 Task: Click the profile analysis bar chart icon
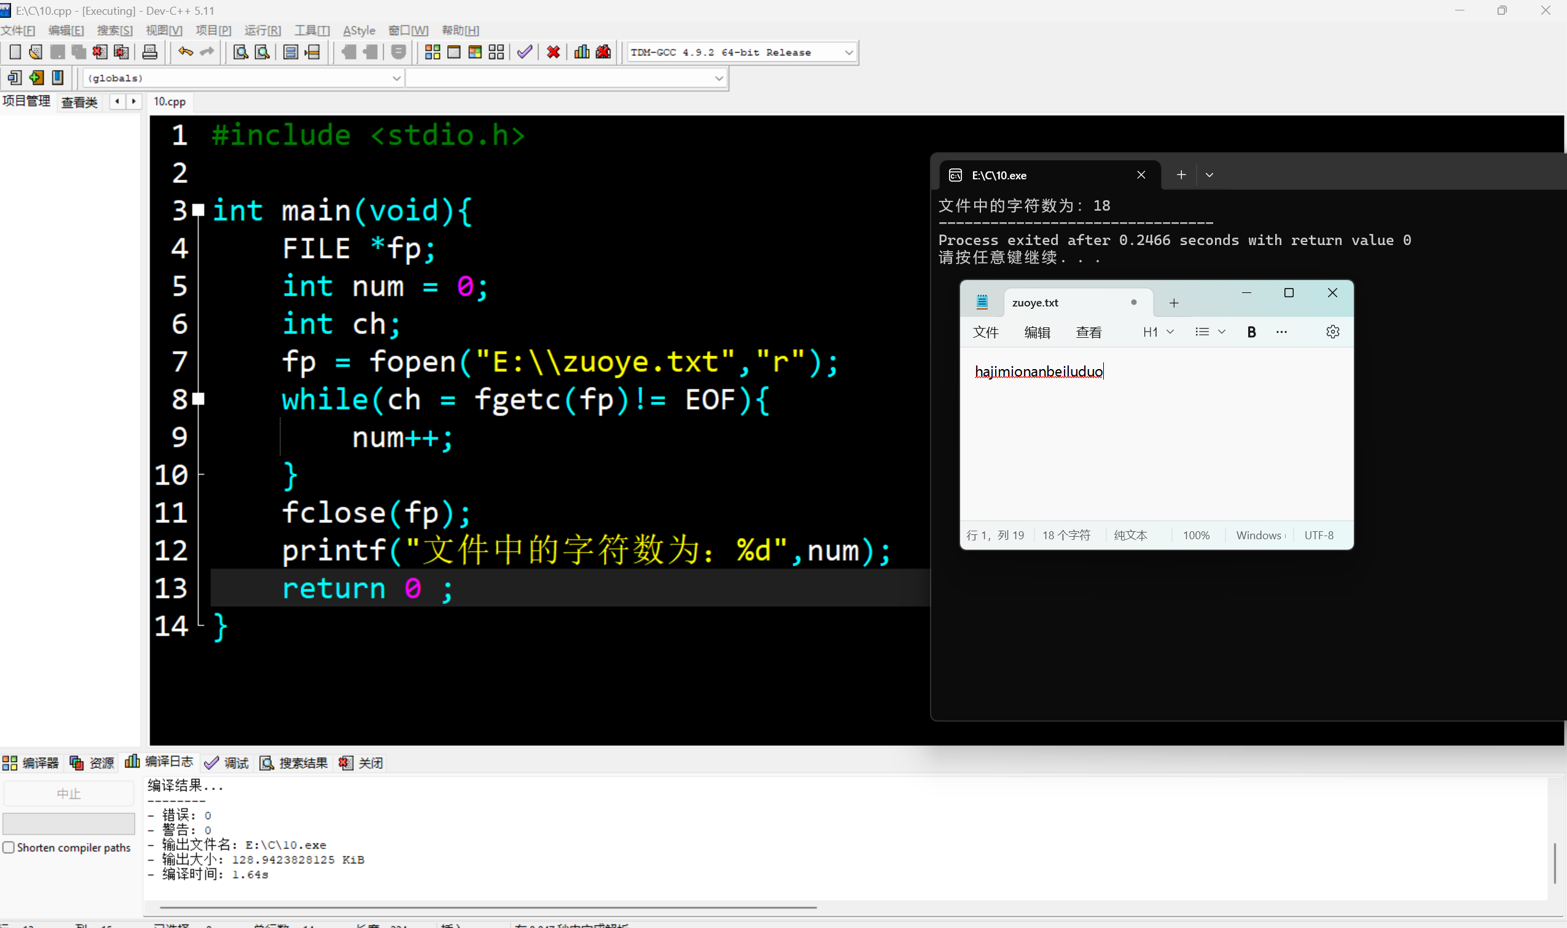coord(582,53)
